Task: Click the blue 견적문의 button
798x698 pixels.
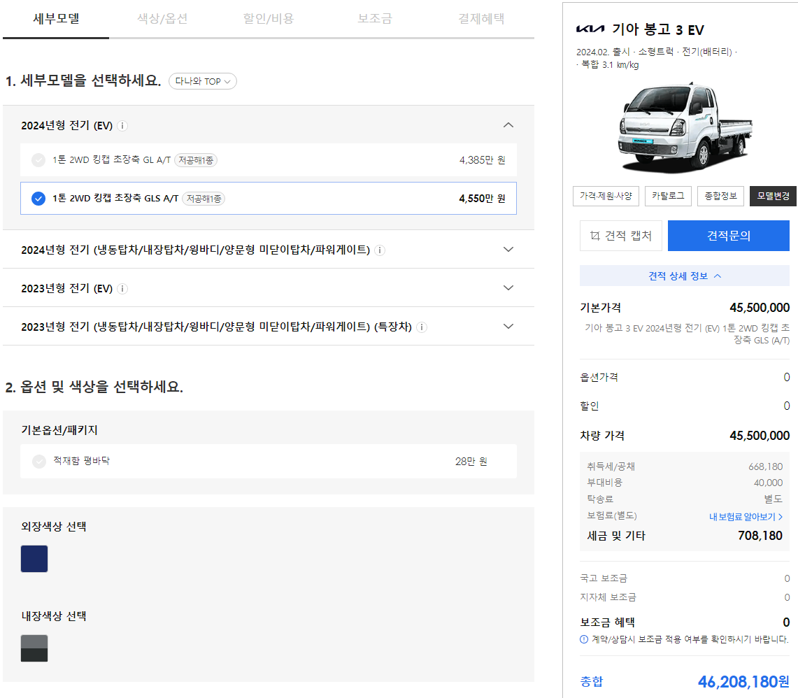Action: 728,236
